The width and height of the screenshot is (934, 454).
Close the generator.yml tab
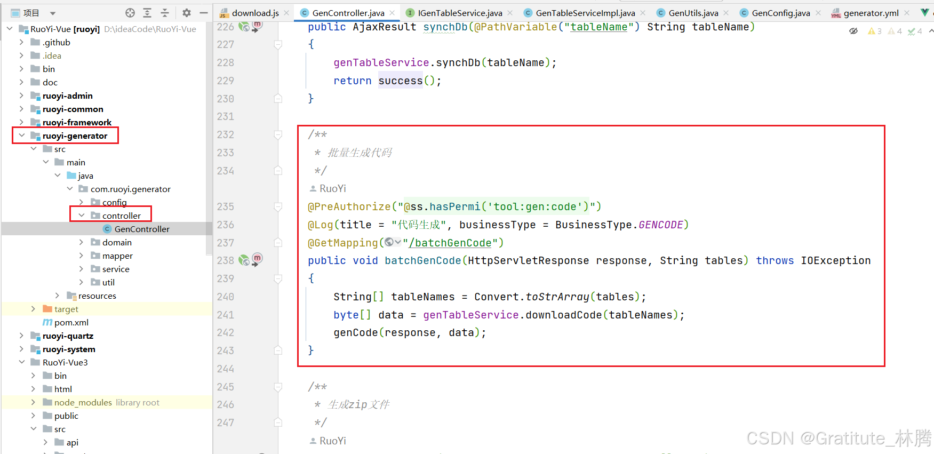(907, 13)
